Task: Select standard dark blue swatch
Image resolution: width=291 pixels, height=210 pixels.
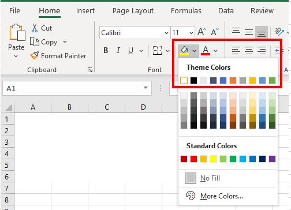Action: point(262,159)
